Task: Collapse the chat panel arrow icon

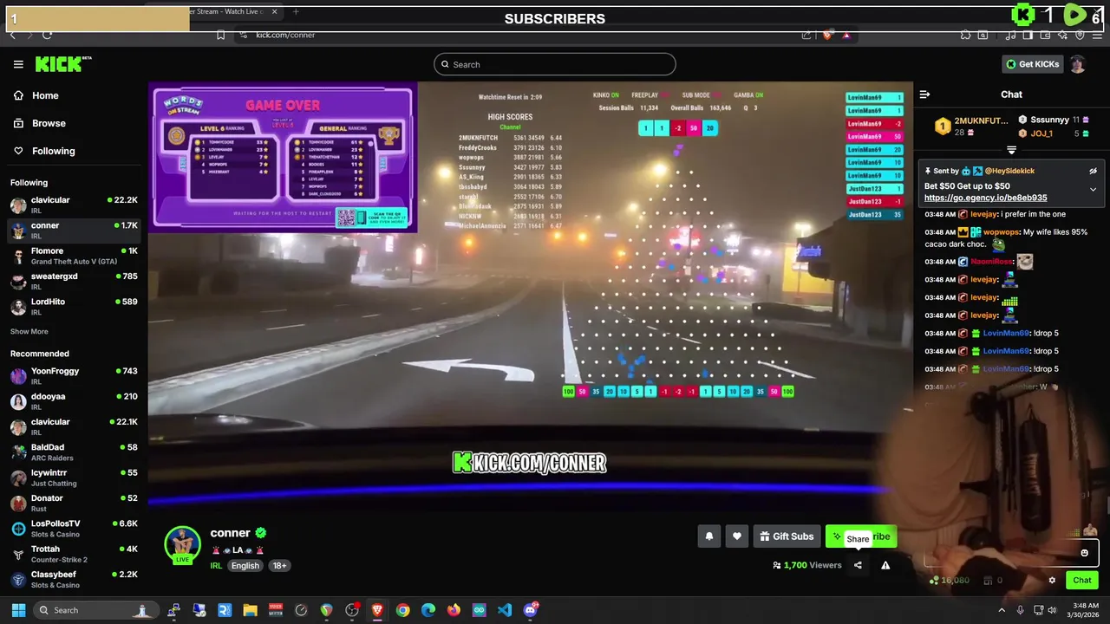Action: coord(924,94)
